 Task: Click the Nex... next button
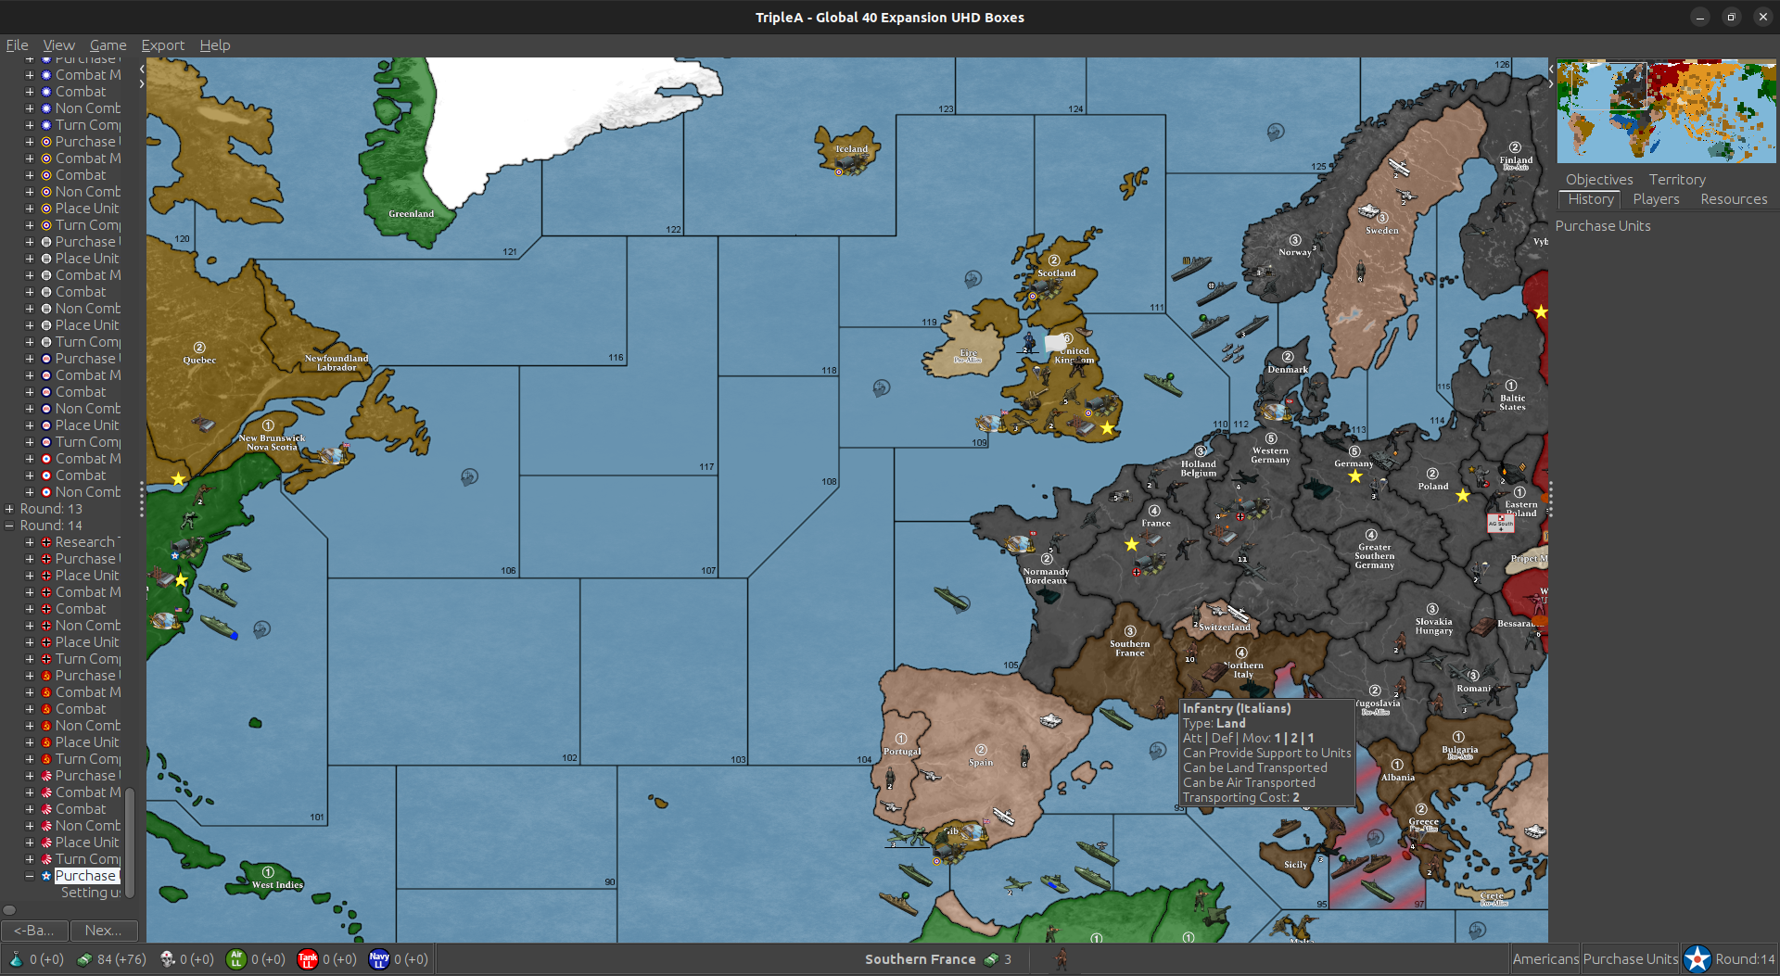[104, 931]
